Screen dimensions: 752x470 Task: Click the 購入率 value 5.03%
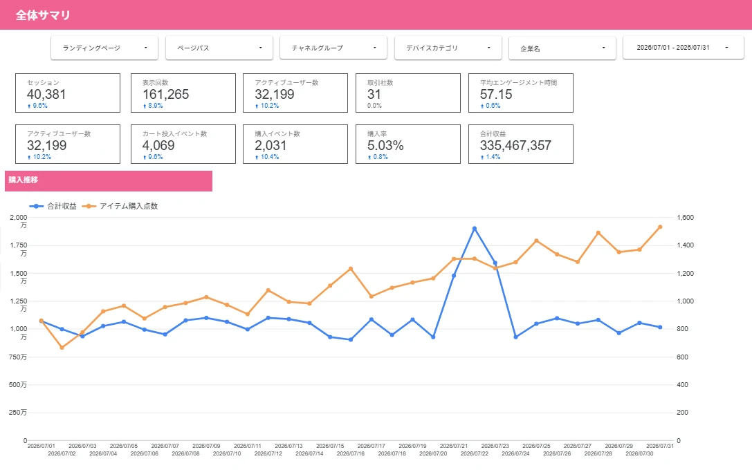coord(385,146)
